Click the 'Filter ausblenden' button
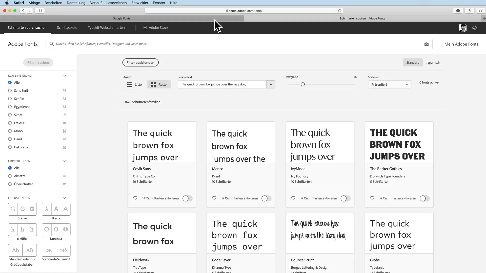The image size is (486, 273). 140,62
